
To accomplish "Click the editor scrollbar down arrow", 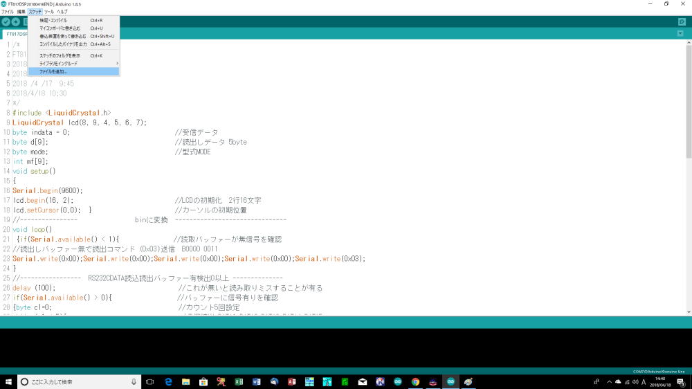I will [x=689, y=312].
